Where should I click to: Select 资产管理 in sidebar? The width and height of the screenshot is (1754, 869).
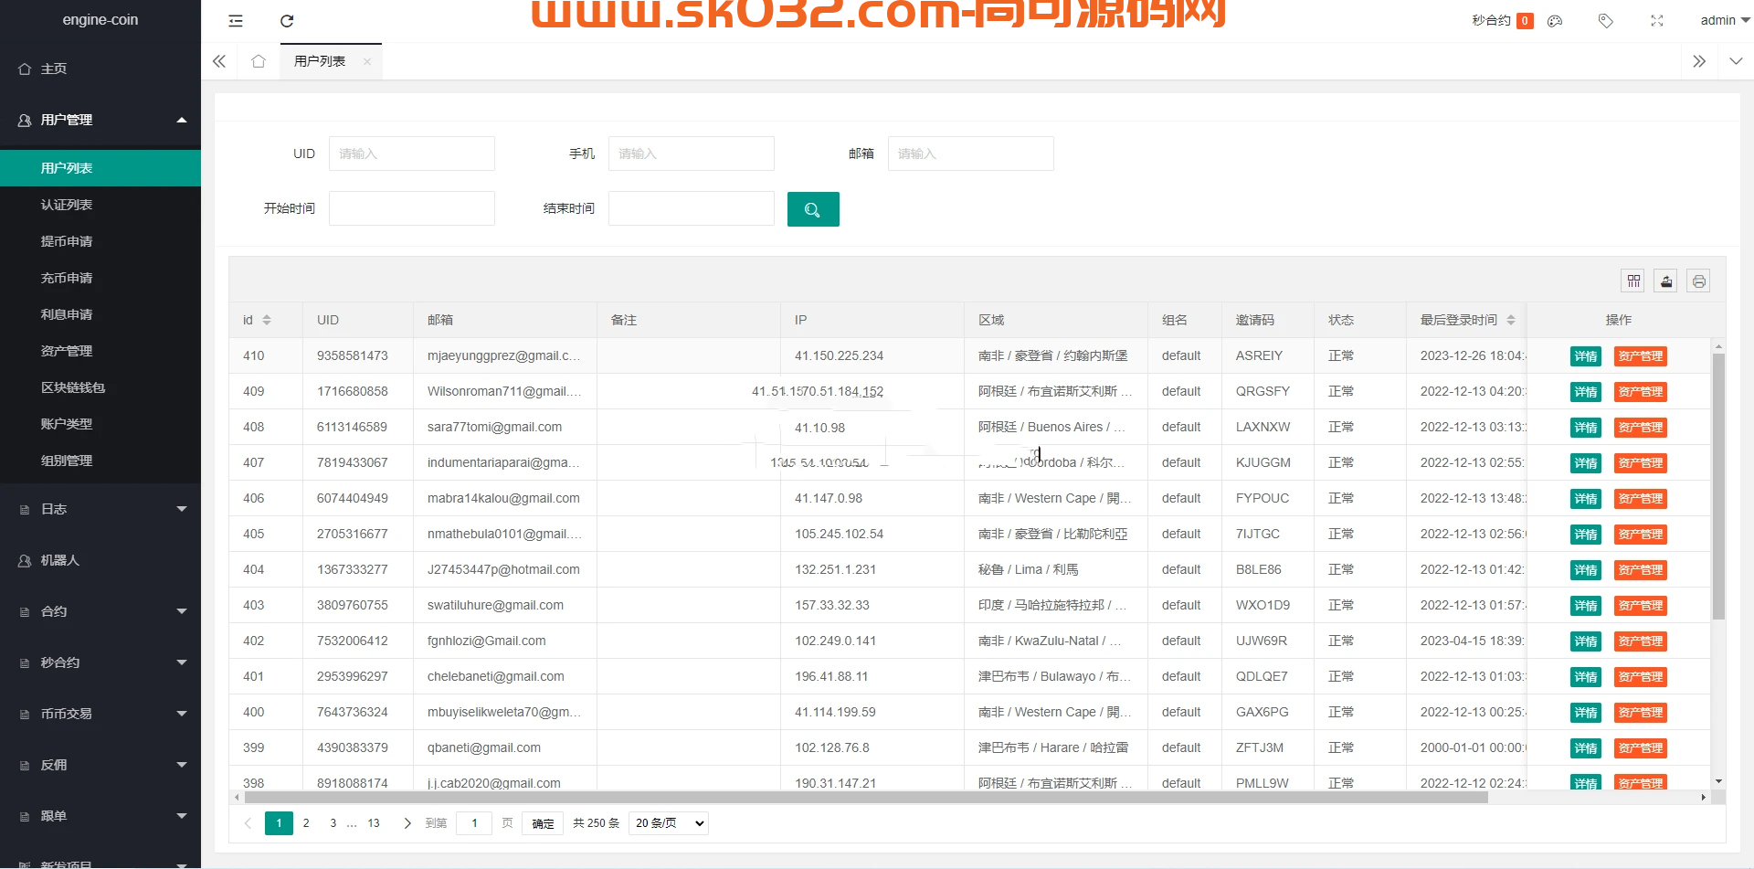click(x=100, y=351)
